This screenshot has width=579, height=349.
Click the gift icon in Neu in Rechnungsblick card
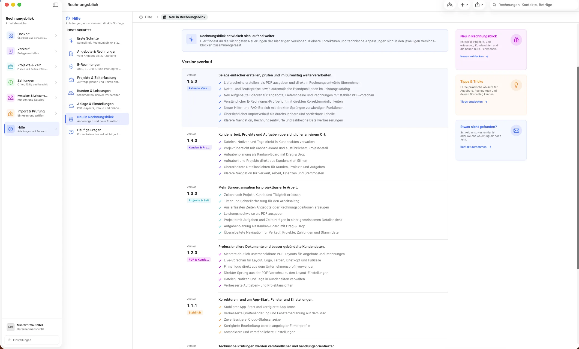pos(516,40)
